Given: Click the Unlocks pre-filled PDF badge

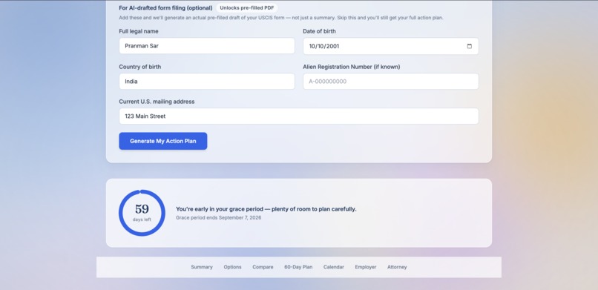Looking at the screenshot, I should pyautogui.click(x=247, y=7).
